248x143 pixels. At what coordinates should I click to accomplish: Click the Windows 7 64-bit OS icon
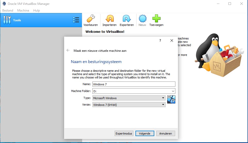171,99
